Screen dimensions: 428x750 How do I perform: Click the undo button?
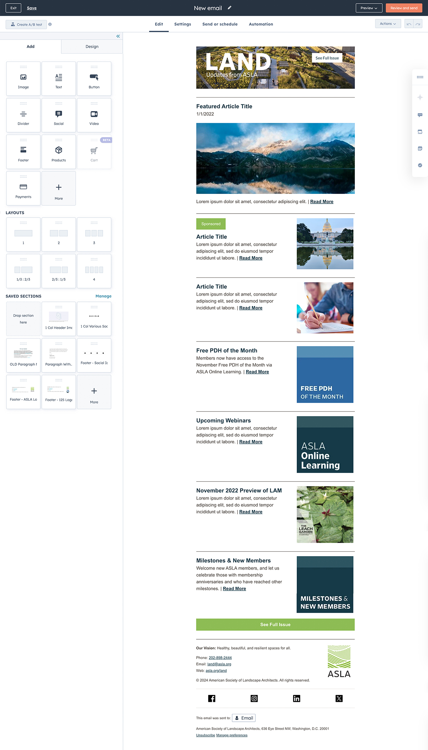[409, 24]
